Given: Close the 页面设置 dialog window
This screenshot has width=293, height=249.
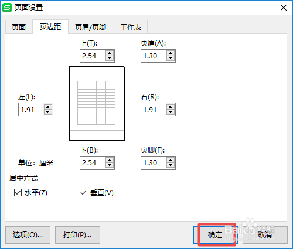Looking at the screenshot, I should pyautogui.click(x=284, y=8).
